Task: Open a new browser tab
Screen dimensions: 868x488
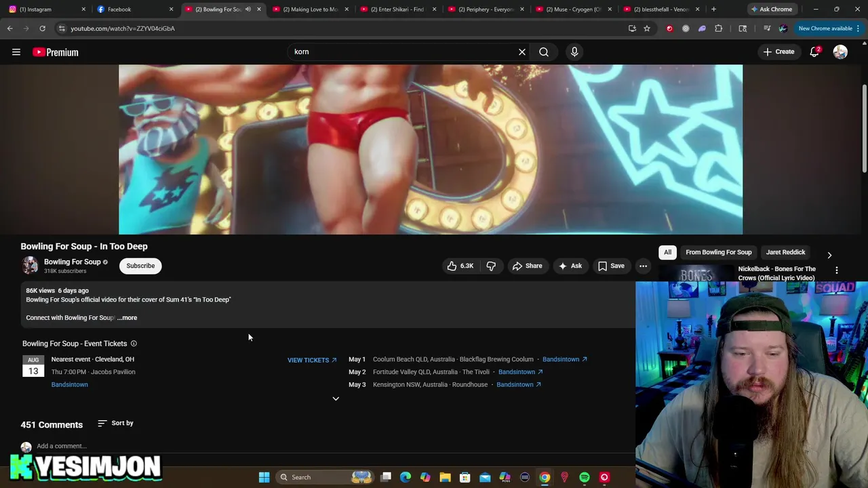Action: click(713, 9)
